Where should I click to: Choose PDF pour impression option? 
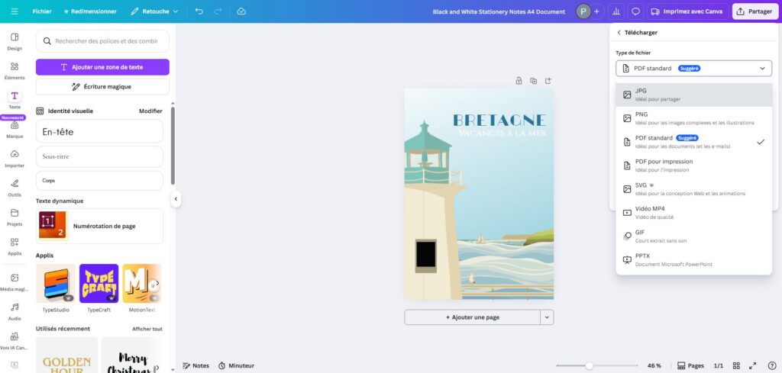pyautogui.click(x=693, y=166)
